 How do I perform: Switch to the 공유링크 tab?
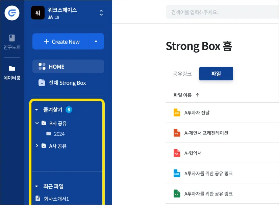point(182,74)
